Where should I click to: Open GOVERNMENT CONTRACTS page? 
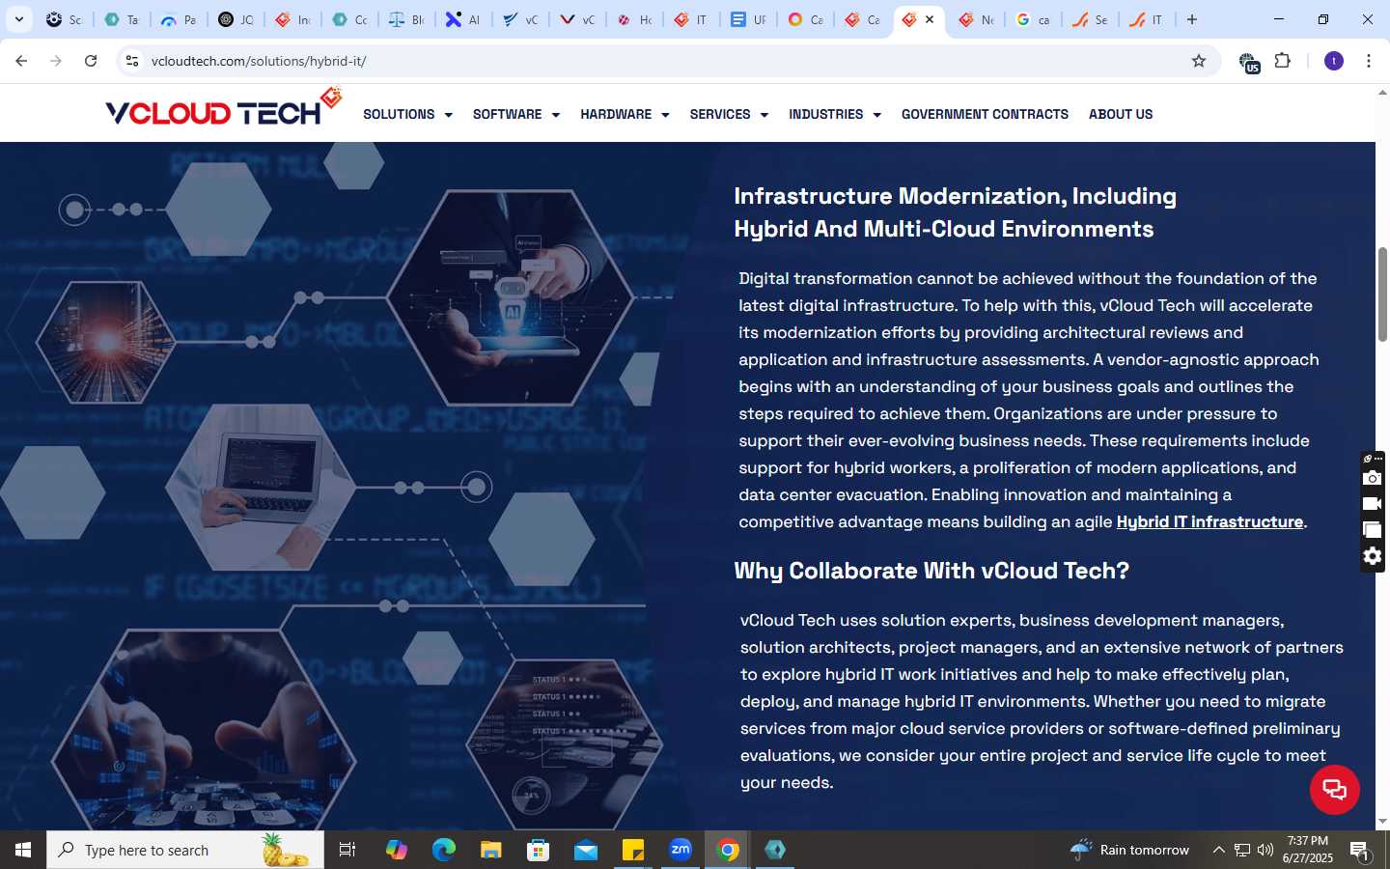coord(985,114)
